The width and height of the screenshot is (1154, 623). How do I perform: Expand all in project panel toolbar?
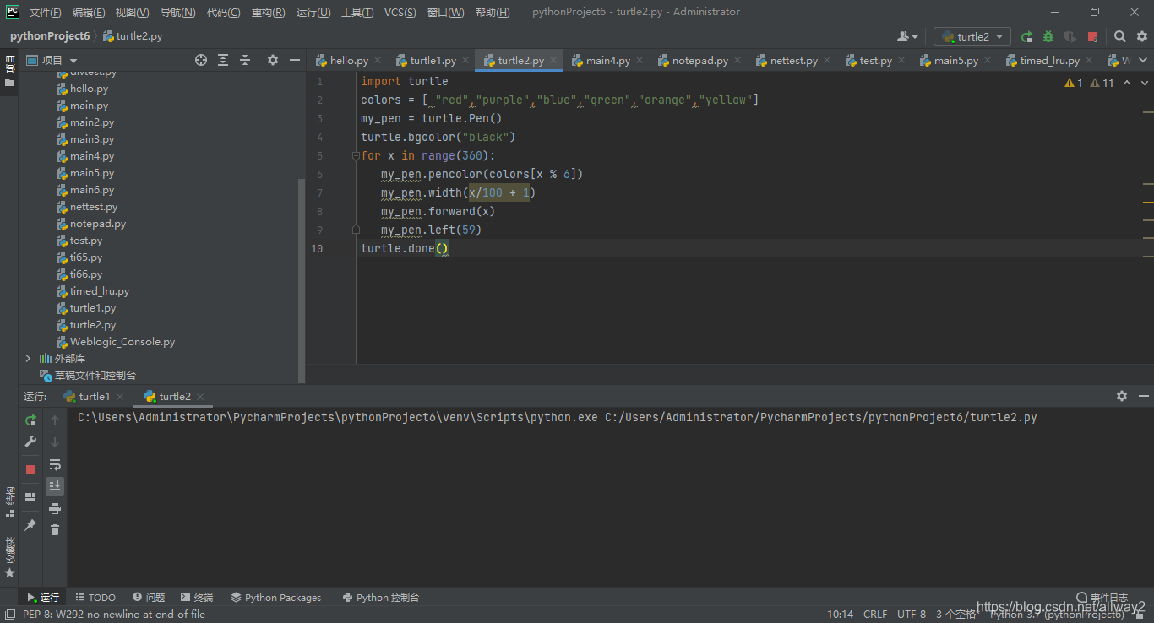point(223,60)
